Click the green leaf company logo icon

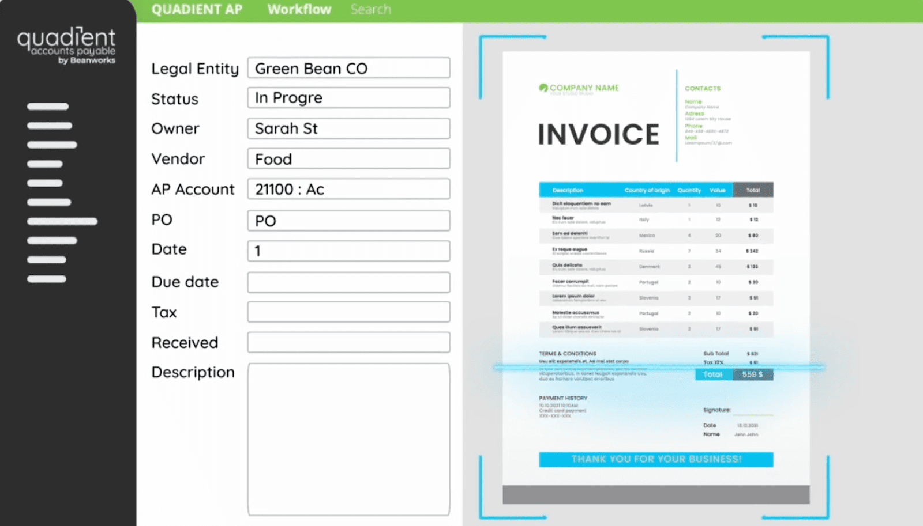coord(543,88)
